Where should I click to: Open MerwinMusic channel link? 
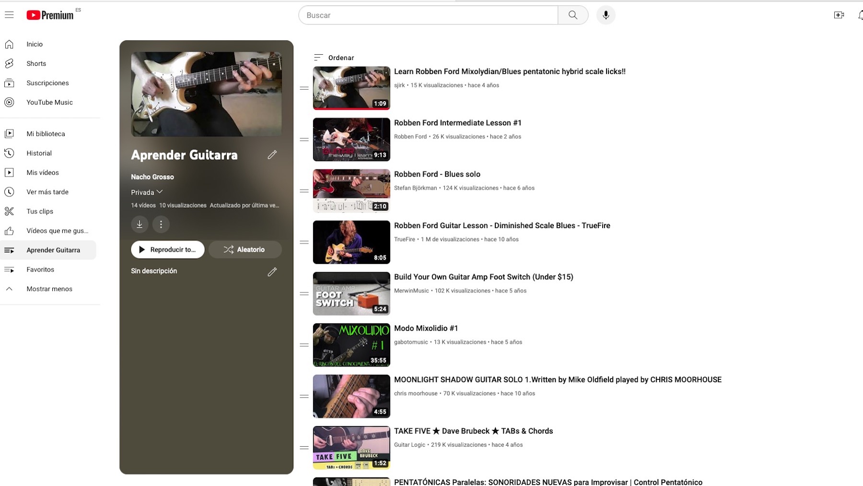[411, 291]
